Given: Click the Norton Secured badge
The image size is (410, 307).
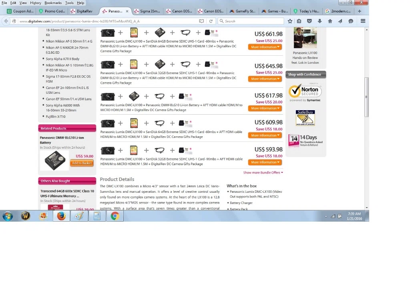Looking at the screenshot, I should 305,93.
